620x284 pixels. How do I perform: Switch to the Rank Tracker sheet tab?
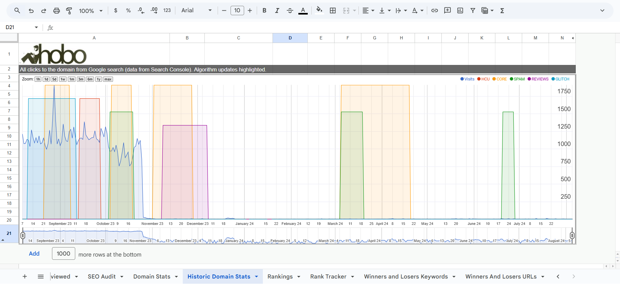click(x=328, y=277)
